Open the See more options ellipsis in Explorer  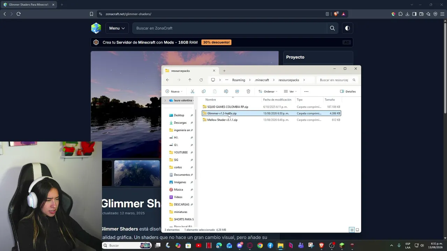tap(306, 91)
